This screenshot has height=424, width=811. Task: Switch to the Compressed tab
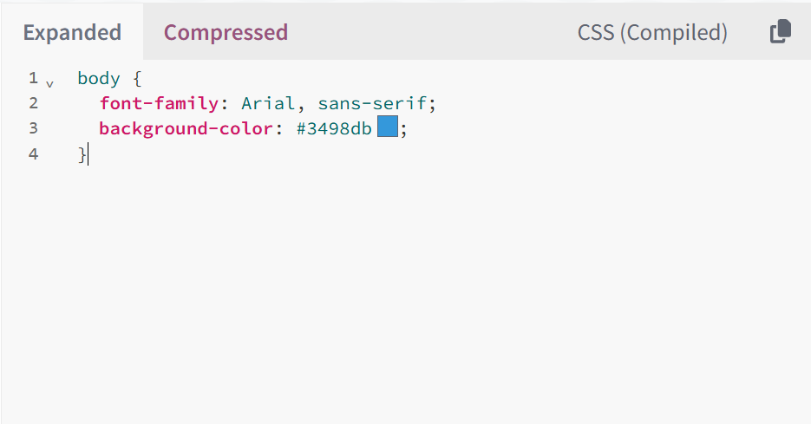(226, 33)
